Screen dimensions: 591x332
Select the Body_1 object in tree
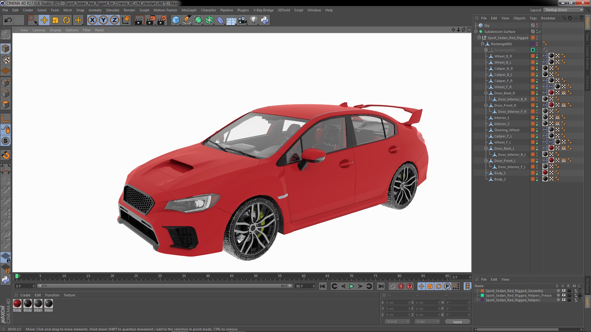[x=500, y=173]
